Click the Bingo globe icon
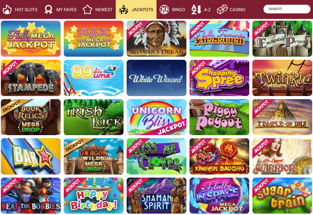The image size is (313, 215). 164,9
